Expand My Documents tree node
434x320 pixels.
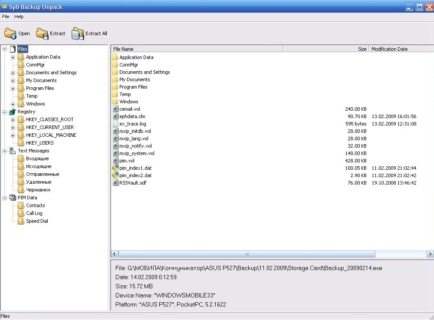[x=13, y=81]
